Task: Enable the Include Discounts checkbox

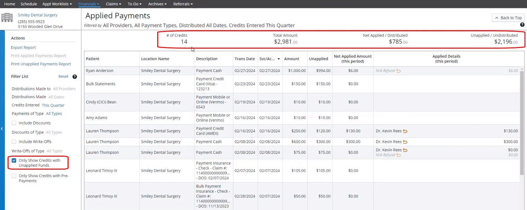Action: (14, 123)
